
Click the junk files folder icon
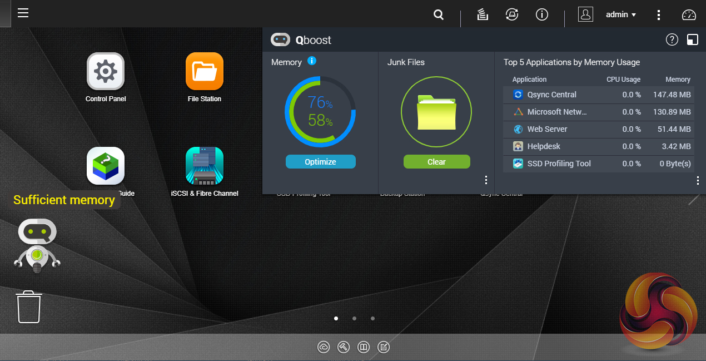pyautogui.click(x=436, y=112)
